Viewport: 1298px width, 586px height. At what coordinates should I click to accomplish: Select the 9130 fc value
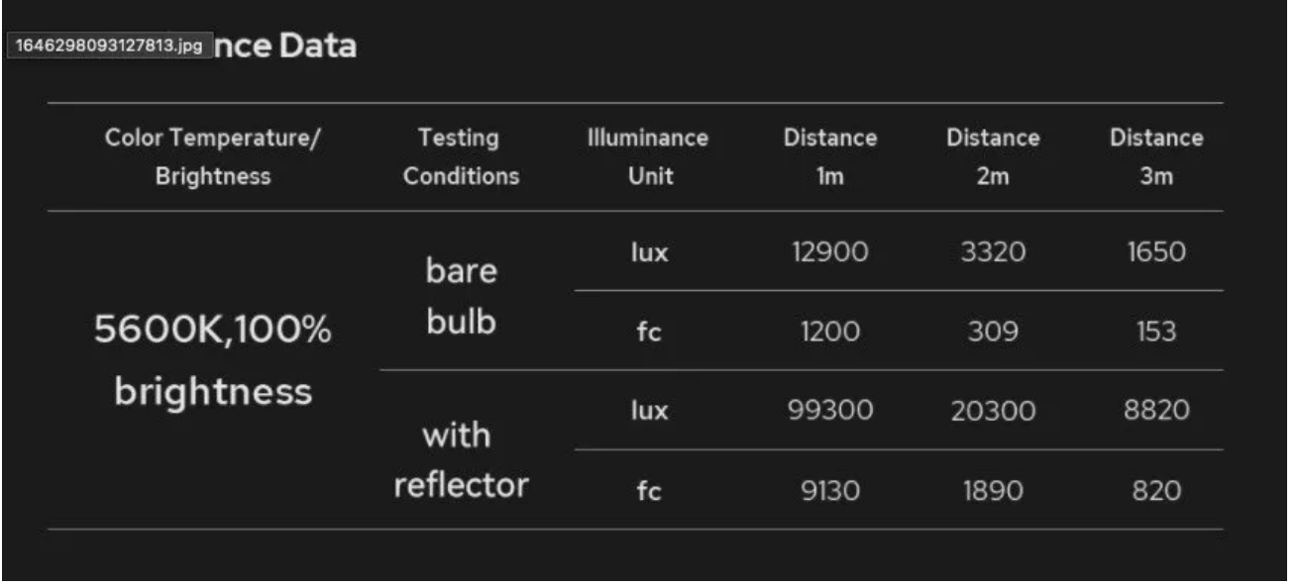coord(829,491)
